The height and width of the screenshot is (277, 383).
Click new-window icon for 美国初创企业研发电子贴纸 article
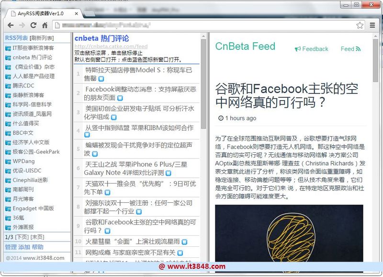tap(114, 117)
